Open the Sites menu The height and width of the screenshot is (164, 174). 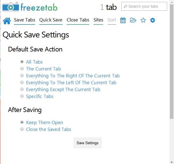[x=98, y=20]
